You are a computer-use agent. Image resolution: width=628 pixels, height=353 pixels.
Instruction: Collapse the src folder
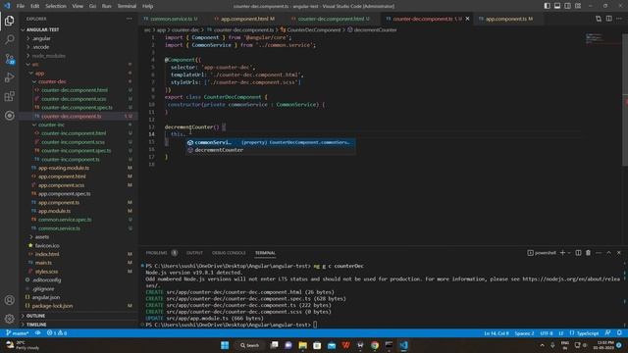(35, 64)
